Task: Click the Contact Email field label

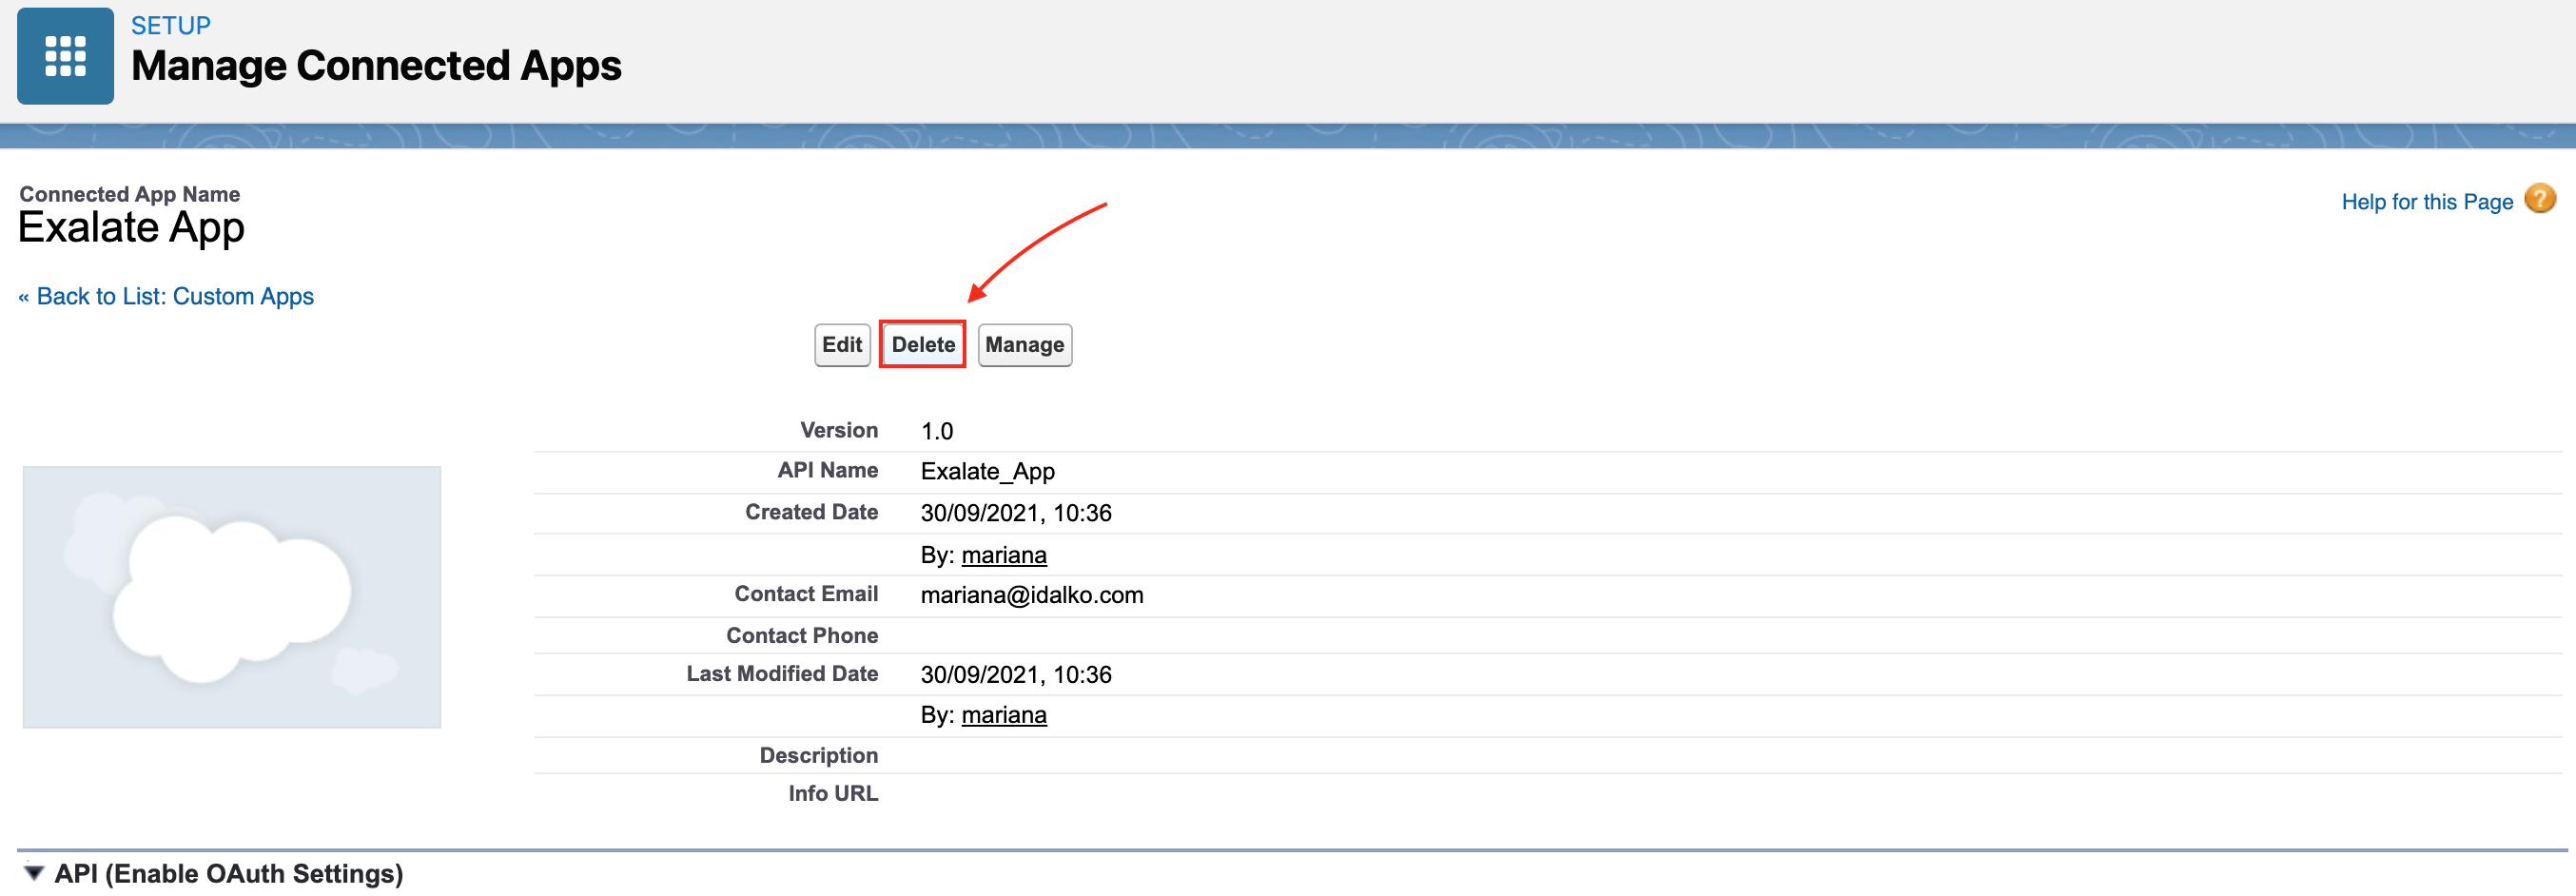Action: point(806,594)
